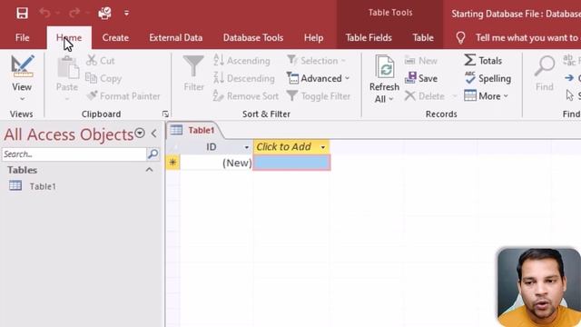Click the touch/mouse mode icon in title bar

(x=105, y=14)
